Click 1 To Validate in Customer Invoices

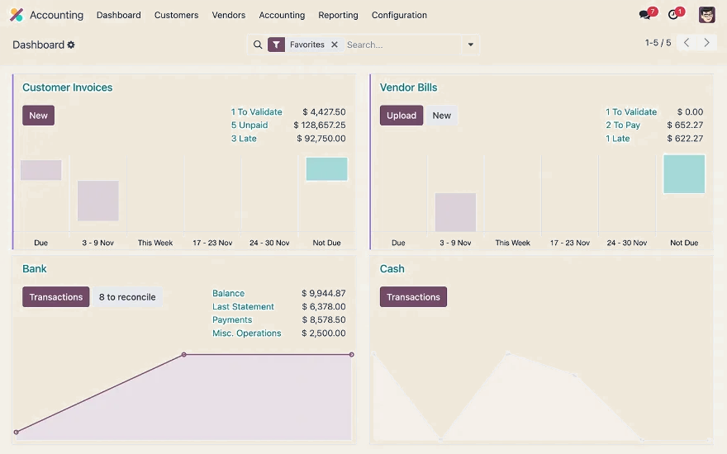256,111
